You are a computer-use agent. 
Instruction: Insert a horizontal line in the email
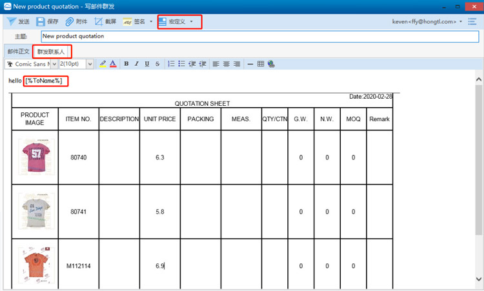click(250, 64)
